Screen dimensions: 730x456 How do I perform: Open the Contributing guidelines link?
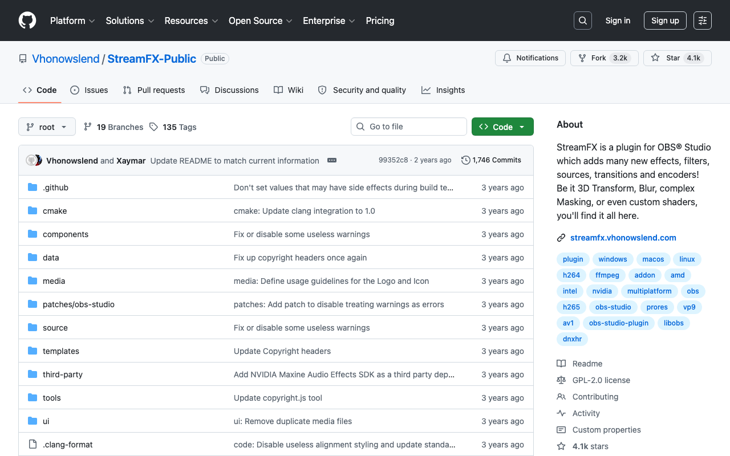587,397
